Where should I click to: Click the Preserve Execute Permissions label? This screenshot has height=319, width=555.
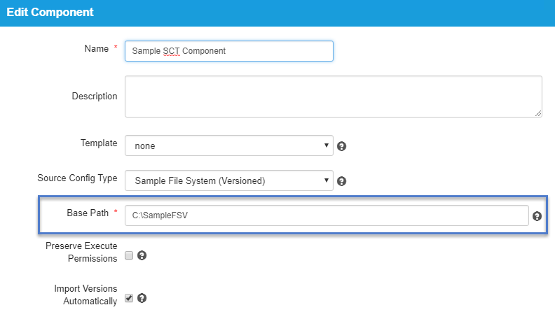tap(81, 253)
